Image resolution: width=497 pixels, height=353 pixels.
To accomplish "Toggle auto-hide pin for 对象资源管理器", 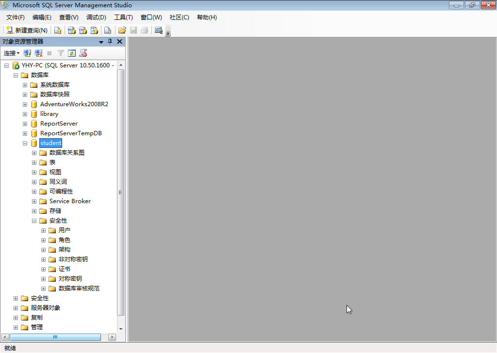I will coord(110,42).
